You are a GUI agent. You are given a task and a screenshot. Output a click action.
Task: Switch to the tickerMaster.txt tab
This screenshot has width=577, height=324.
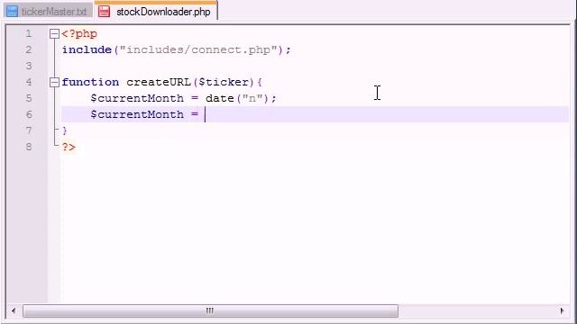(x=49, y=11)
